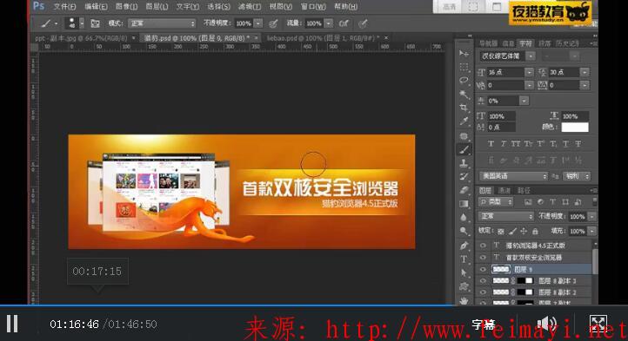Image resolution: width=628 pixels, height=341 pixels.
Task: Open layer blend mode 正常 dropdown
Action: pyautogui.click(x=506, y=216)
